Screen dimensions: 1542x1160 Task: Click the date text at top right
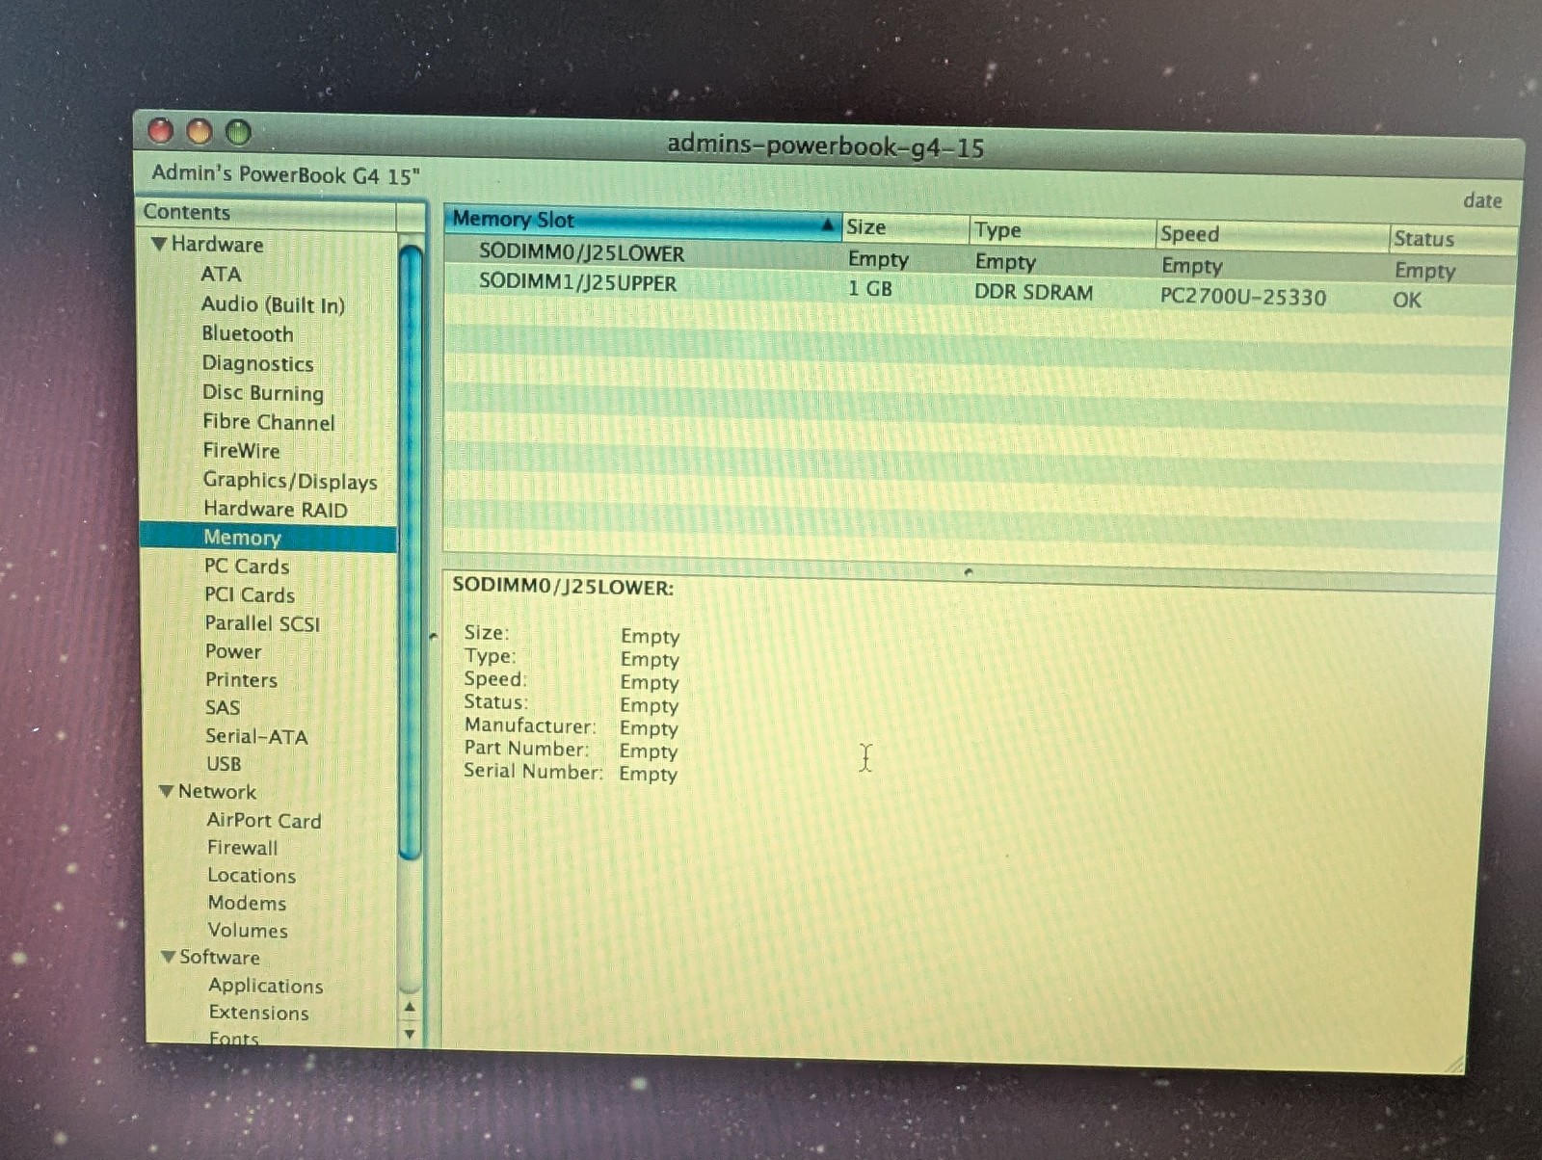tap(1482, 200)
